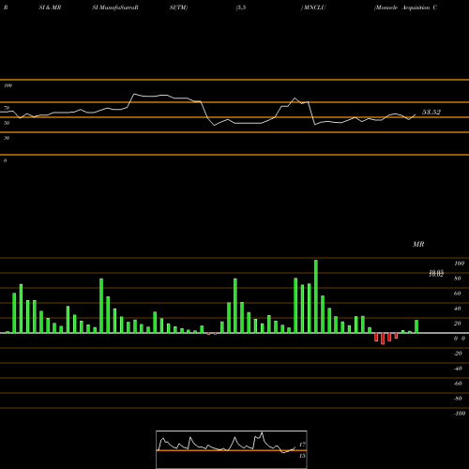This screenshot has height=469, width=469.
Task: Click the MR axis label -100
Action: coord(460,414)
